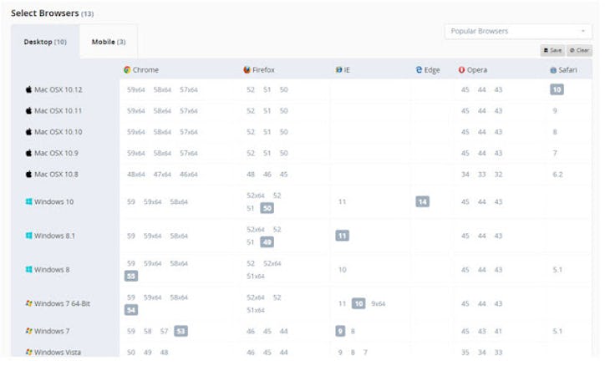This screenshot has height=376, width=605.
Task: Click the Apple icon beside Mac OSX 10.12
Action: 28,89
